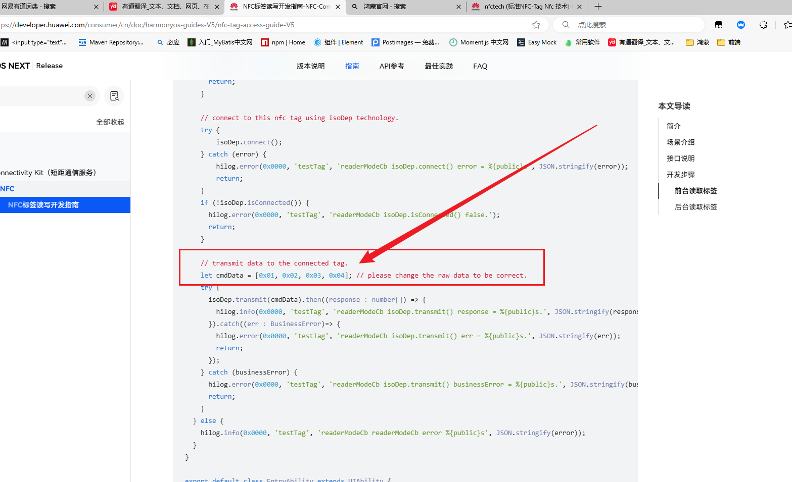Click the isoDep.transmit(cmdData) code line
Viewport: 792px width, 482px height.
coord(317,300)
